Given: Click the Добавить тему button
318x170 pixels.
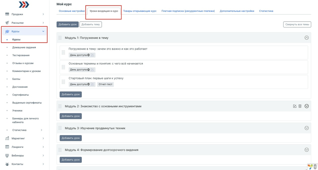Looking at the screenshot, I should pos(91,25).
